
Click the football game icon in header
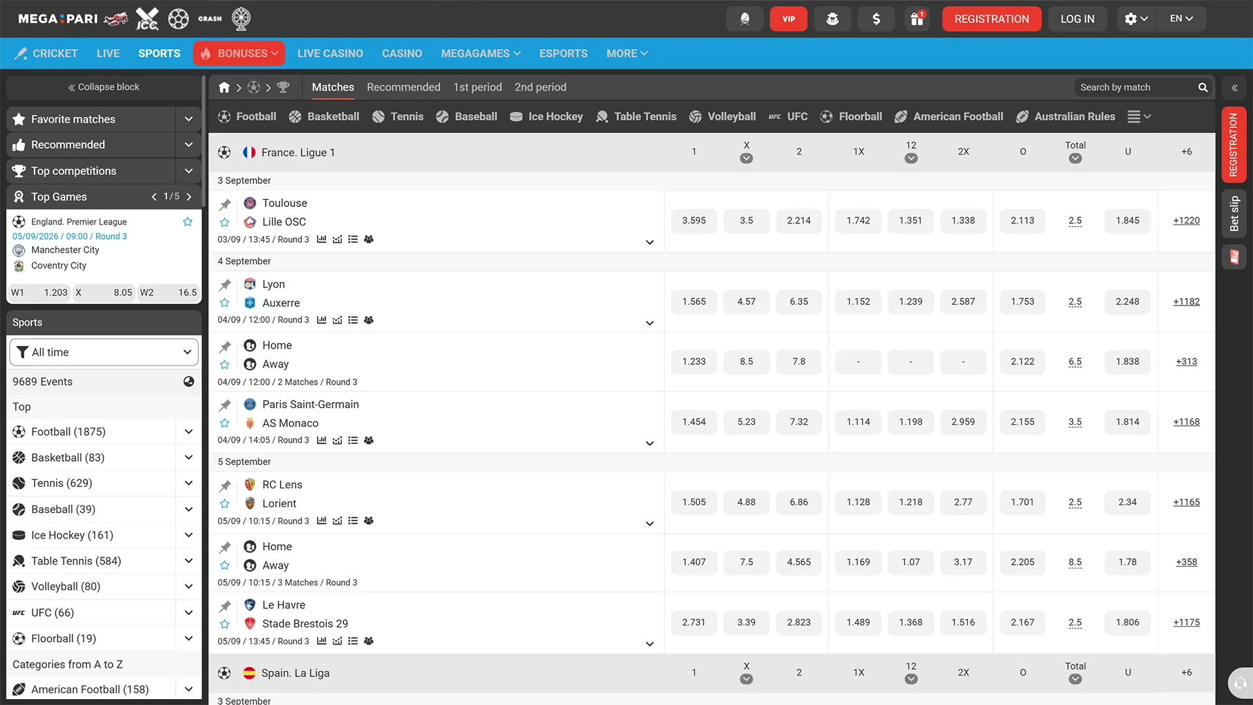coord(178,19)
